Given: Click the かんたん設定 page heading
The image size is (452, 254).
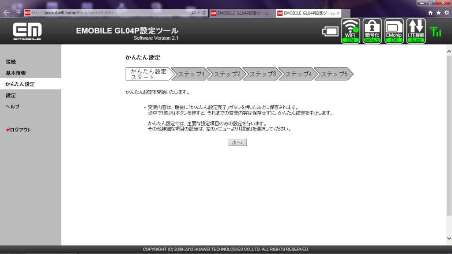Looking at the screenshot, I should pyautogui.click(x=143, y=57).
